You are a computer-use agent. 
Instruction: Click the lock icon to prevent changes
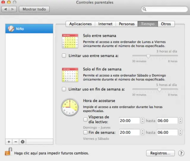point(7,152)
